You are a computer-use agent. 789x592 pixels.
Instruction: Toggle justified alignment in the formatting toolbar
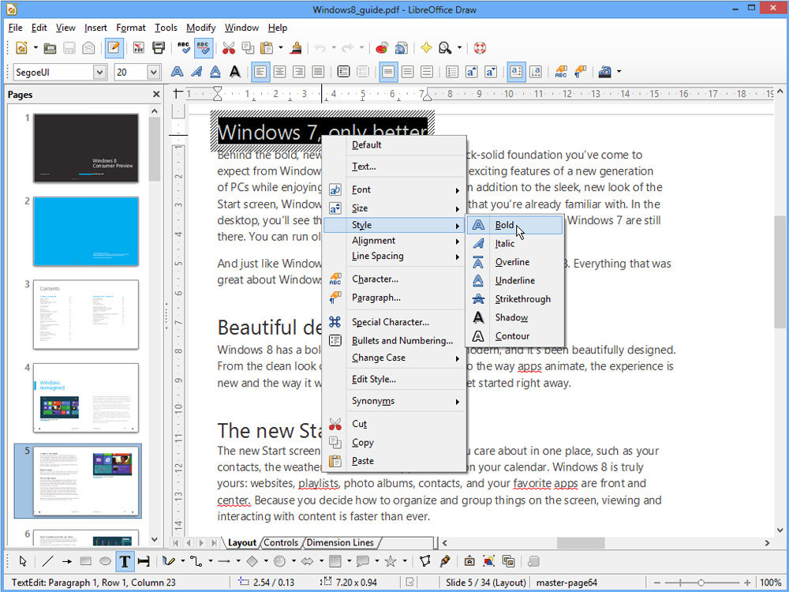[318, 72]
